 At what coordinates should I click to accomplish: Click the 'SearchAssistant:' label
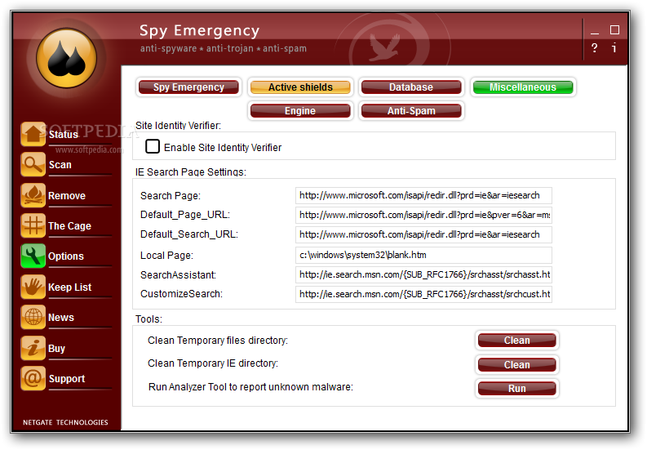pos(178,274)
